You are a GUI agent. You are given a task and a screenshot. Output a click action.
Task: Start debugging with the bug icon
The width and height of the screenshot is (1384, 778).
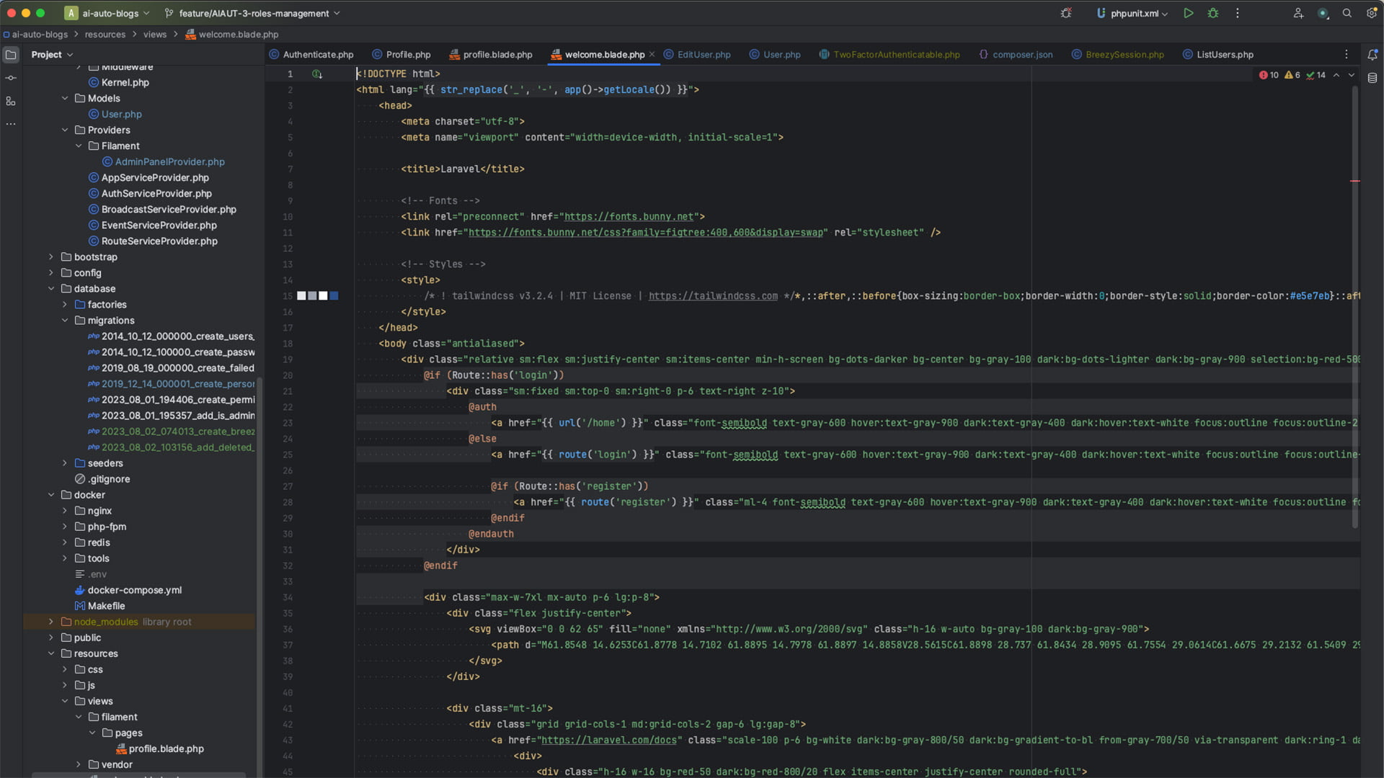tap(1213, 13)
